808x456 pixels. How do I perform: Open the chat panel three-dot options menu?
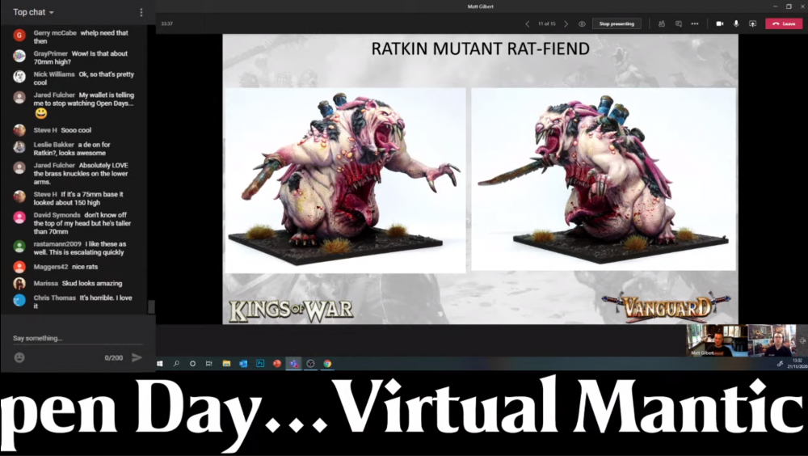[141, 12]
